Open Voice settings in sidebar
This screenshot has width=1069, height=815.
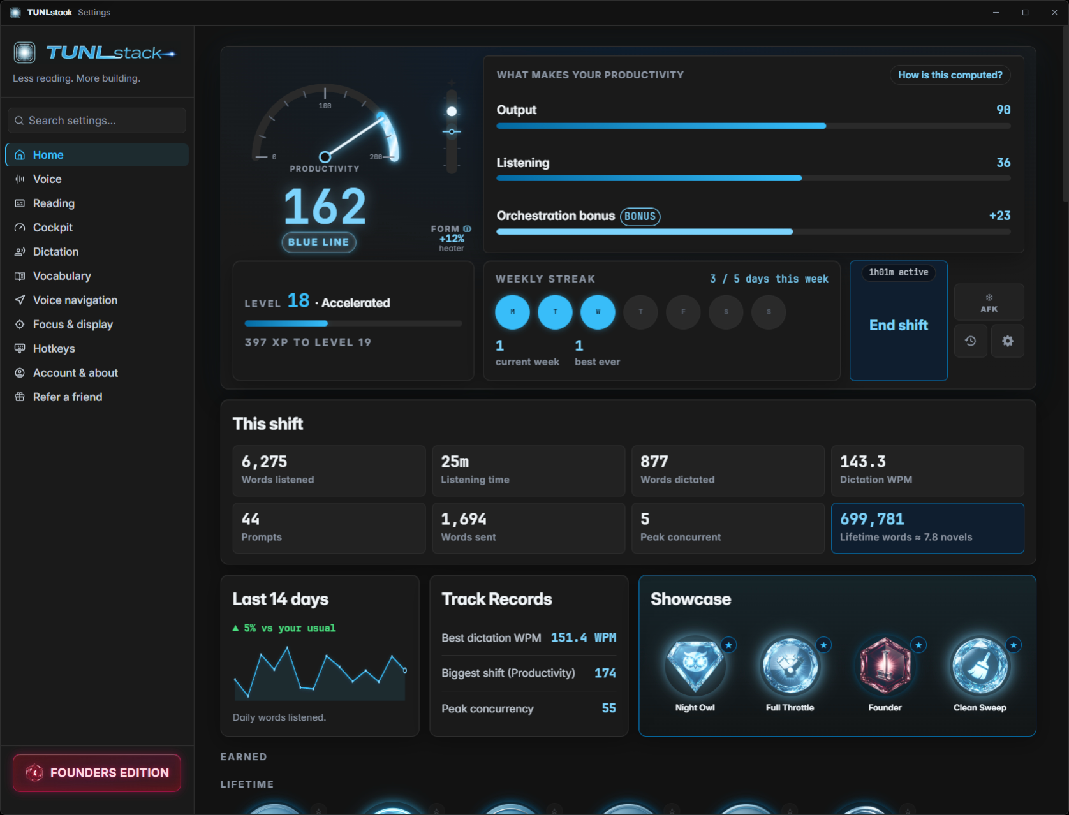(97, 179)
